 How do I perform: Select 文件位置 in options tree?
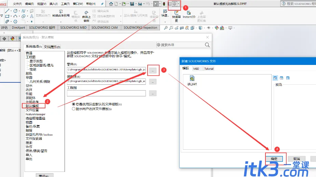coord(32,110)
